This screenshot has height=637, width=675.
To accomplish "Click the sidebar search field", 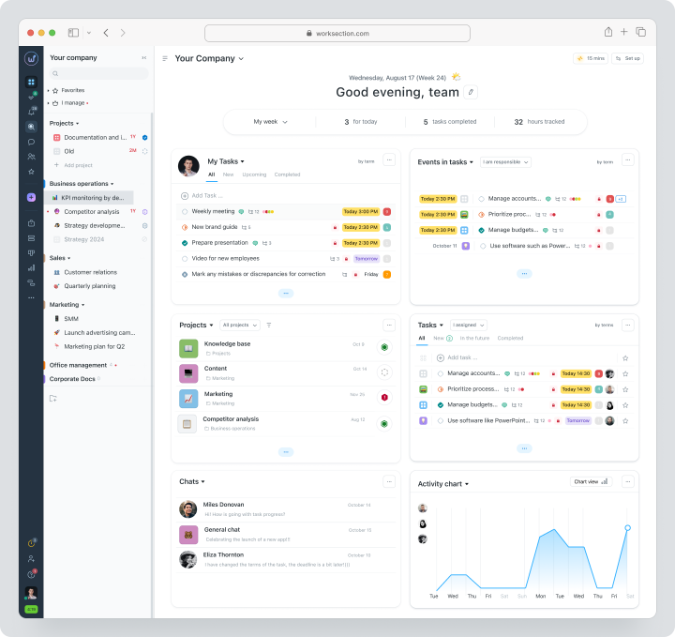I will (x=99, y=73).
